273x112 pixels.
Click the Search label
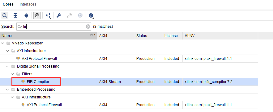click(7, 27)
